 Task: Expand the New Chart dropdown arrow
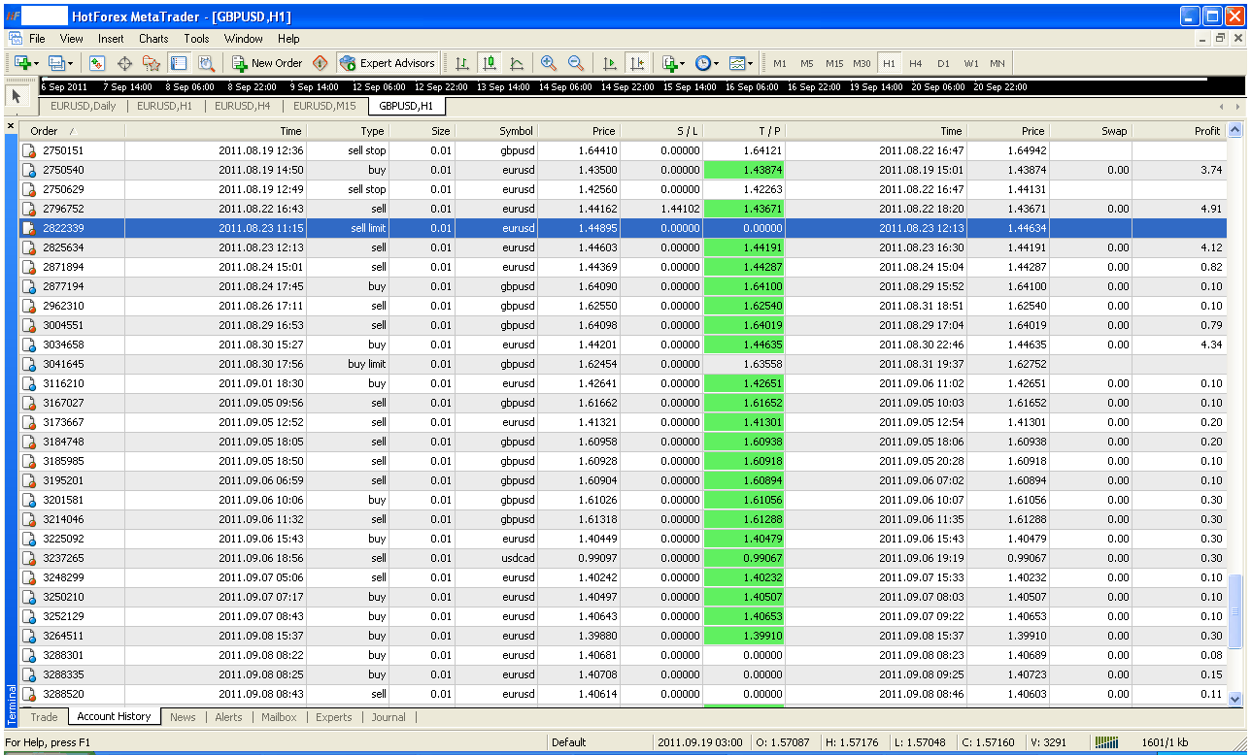[x=37, y=64]
